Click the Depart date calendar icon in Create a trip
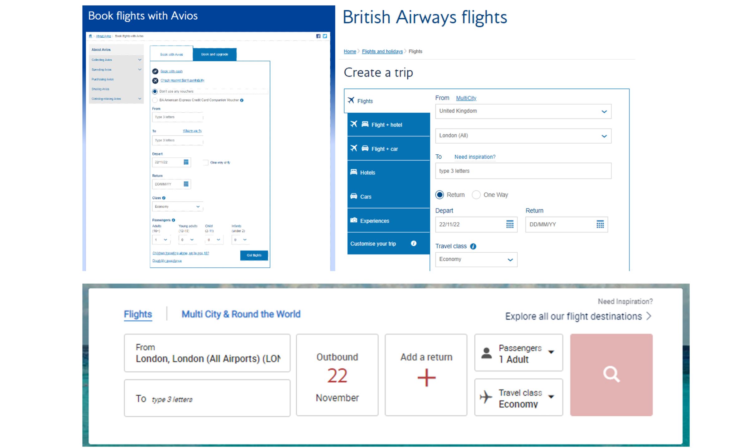This screenshot has height=448, width=748. click(x=510, y=224)
